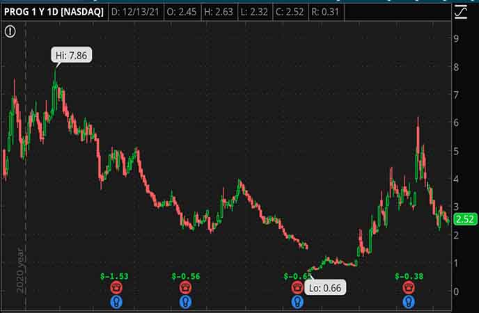Click the blue lightbulb icon below Lo: 0.66
This screenshot has width=479, height=313.
(297, 302)
